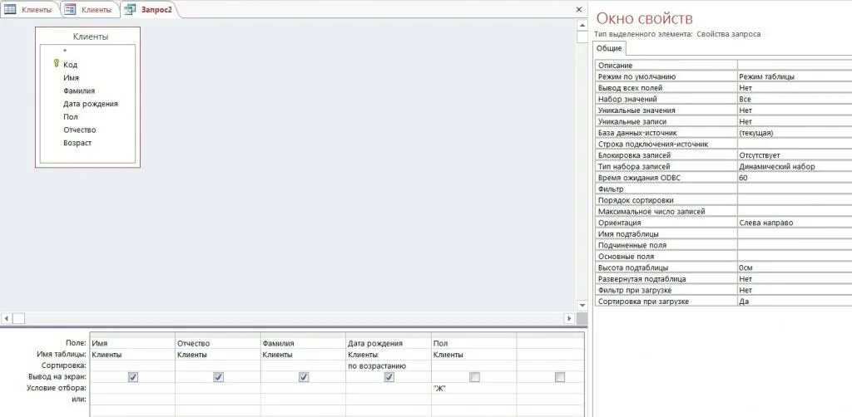Open sort cell 'по возрастанию' for Дата рождения
Viewport: 852px width, 417px height.
point(389,365)
